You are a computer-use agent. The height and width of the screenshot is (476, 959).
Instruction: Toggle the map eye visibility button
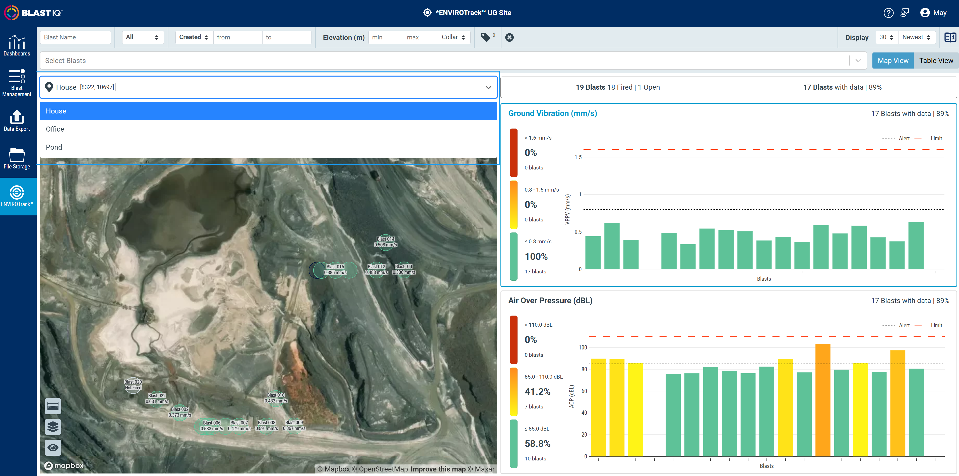point(53,447)
